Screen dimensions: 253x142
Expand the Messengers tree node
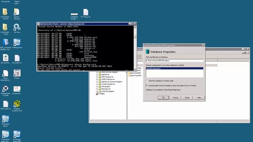[97, 87]
